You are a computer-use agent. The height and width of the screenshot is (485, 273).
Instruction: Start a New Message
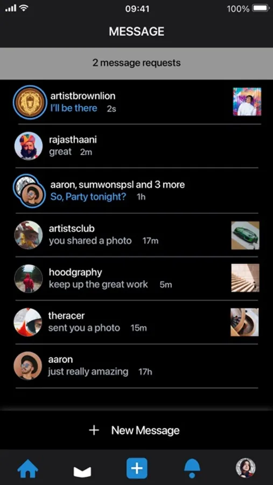click(x=136, y=430)
